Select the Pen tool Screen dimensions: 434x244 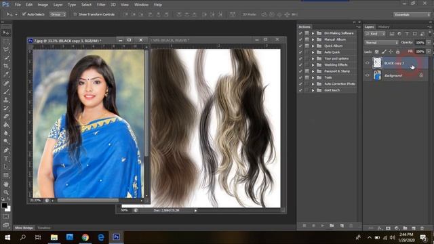pyautogui.click(x=6, y=150)
